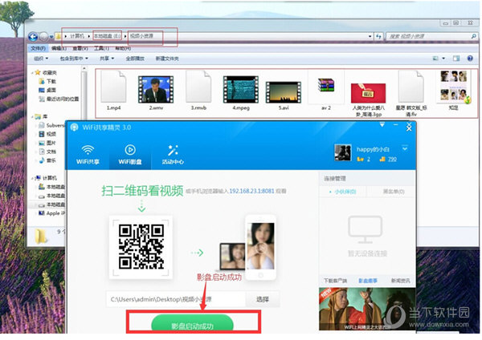
Task: Click the promo banner image with NEW ribbon
Action: point(367,309)
